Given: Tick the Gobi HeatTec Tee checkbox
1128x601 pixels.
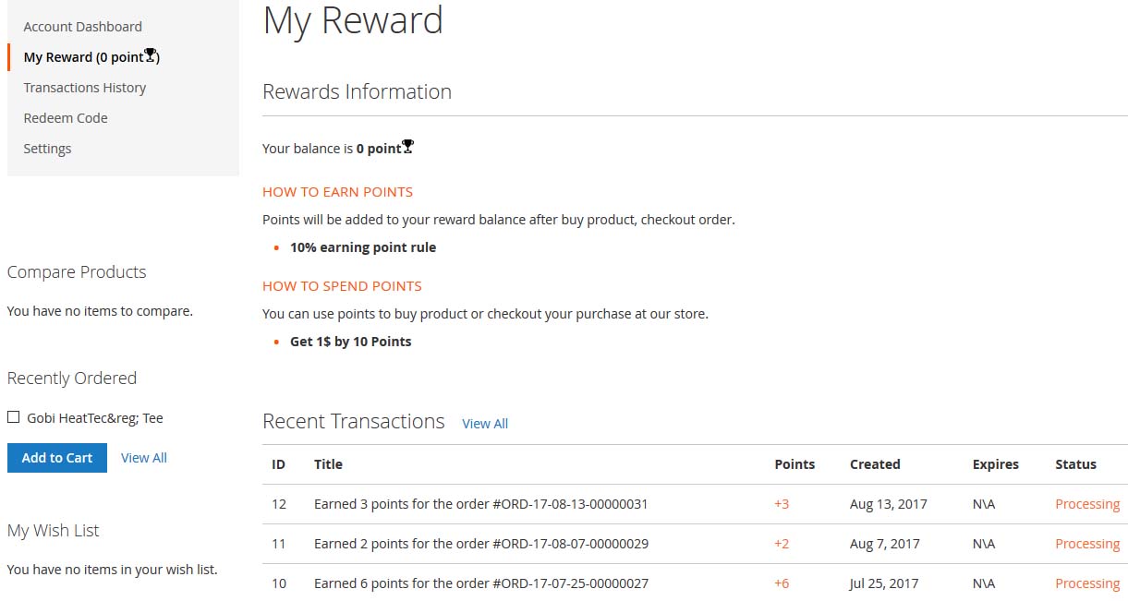Looking at the screenshot, I should click(14, 417).
